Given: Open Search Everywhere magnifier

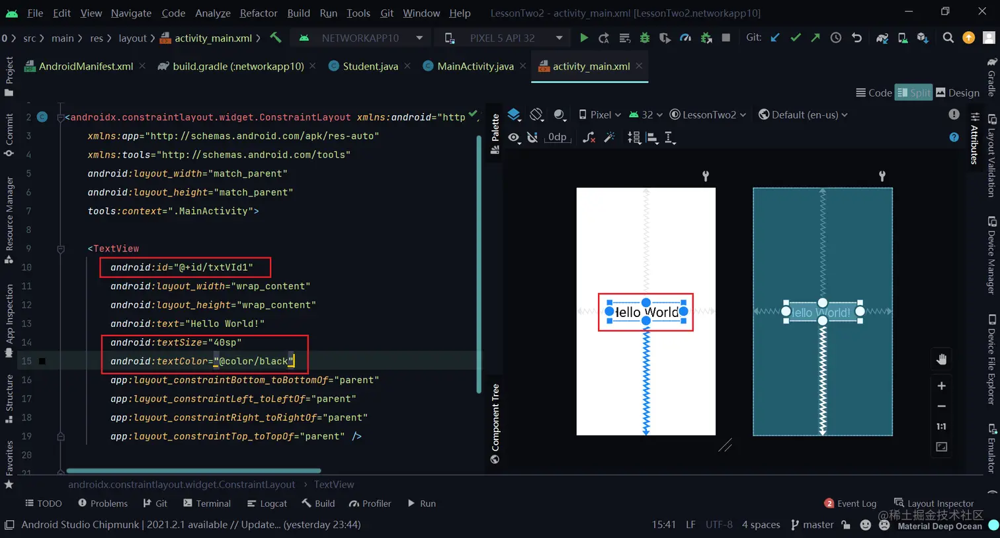Looking at the screenshot, I should pos(948,38).
